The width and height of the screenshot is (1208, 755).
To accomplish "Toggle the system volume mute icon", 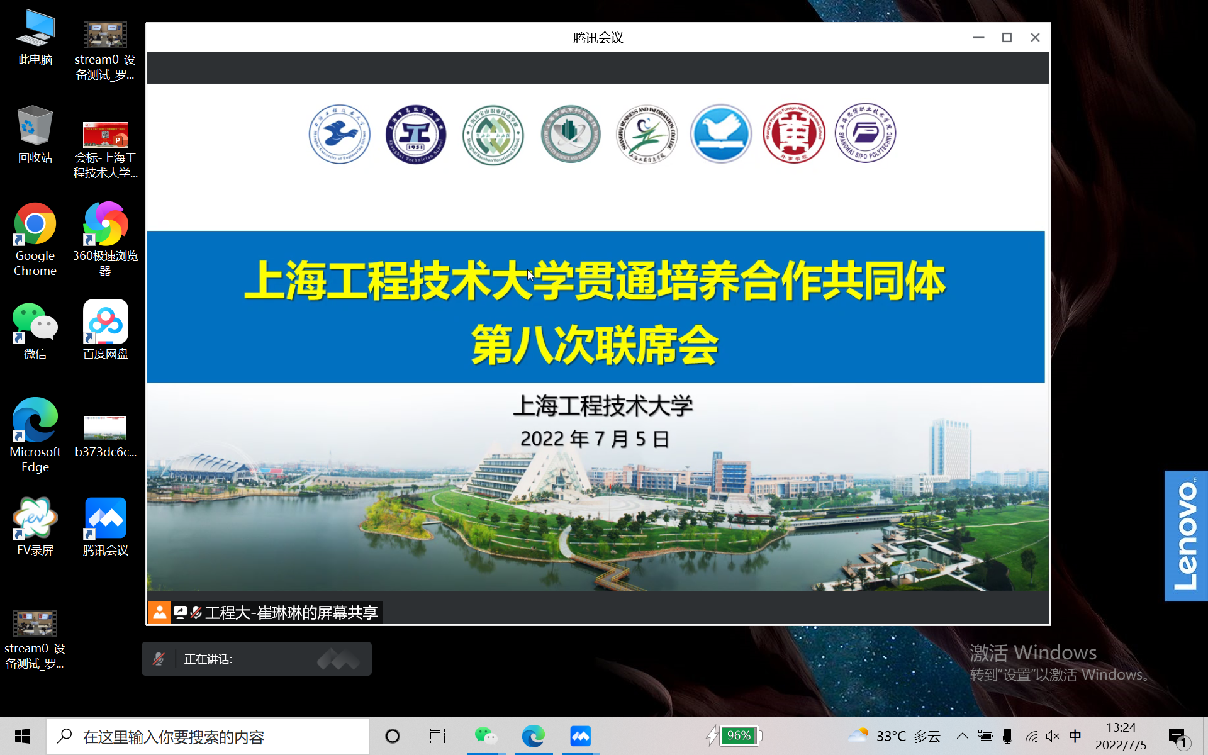I will coord(1052,736).
